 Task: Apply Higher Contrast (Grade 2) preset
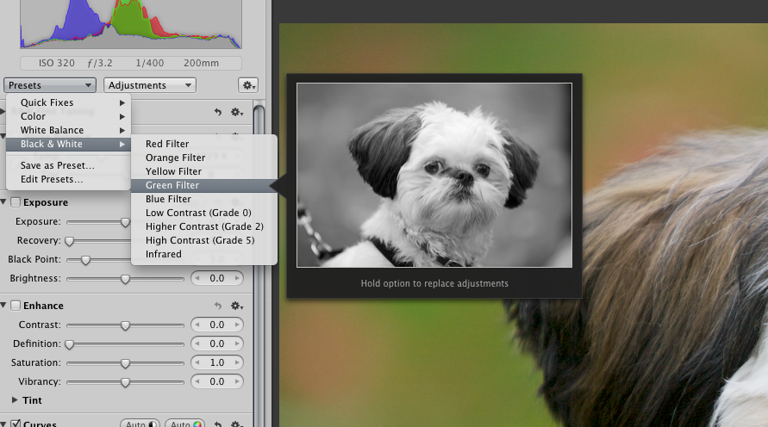[203, 226]
